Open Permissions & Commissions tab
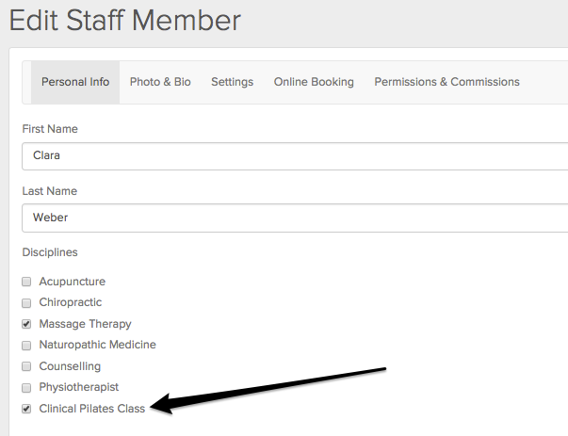Screen dimensions: 568x436 (446, 82)
